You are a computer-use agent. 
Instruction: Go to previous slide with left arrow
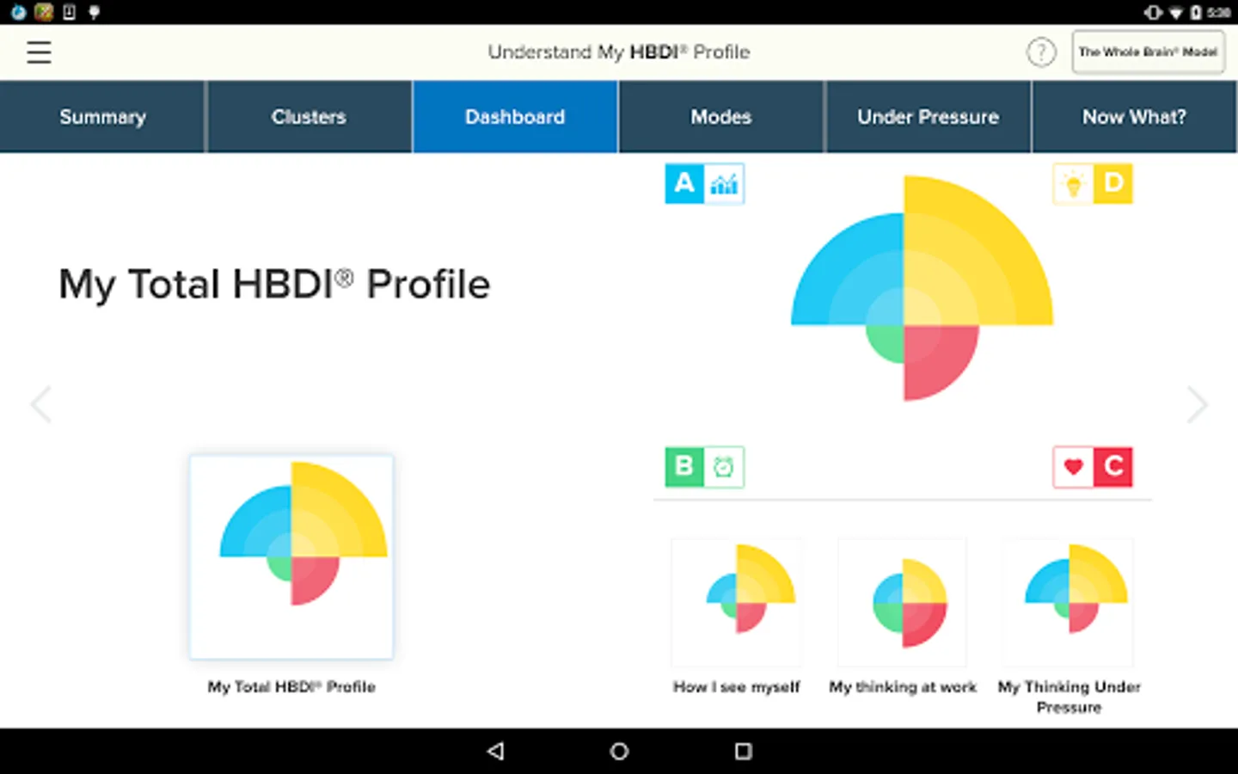(x=40, y=404)
